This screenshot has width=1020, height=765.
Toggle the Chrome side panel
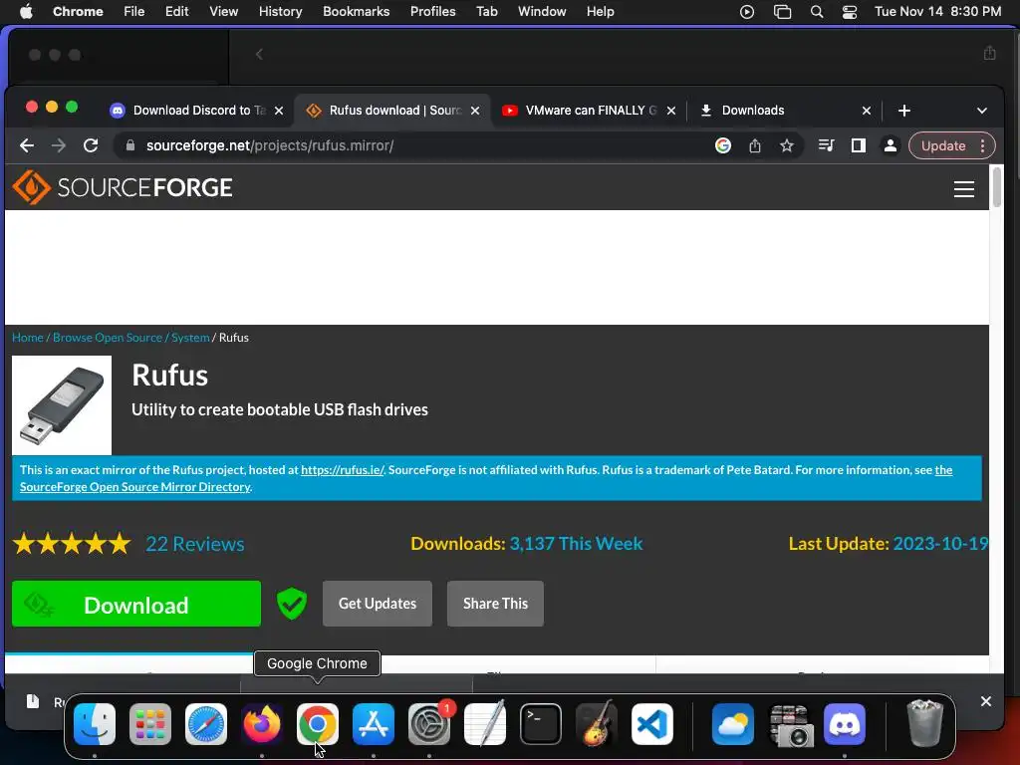(x=859, y=145)
